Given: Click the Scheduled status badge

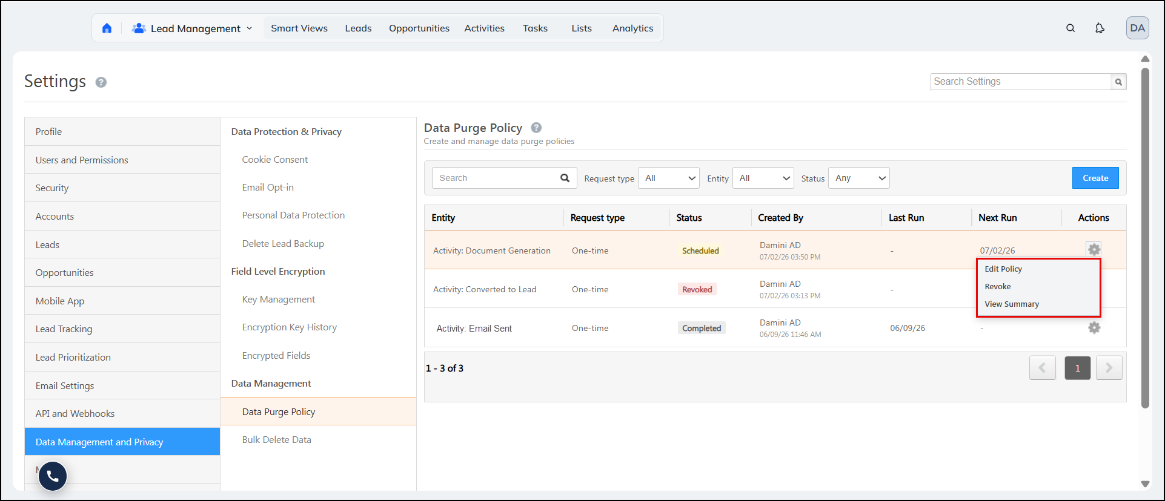Looking at the screenshot, I should click(700, 250).
